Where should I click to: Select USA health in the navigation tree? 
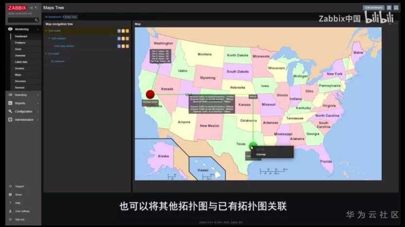[55, 31]
